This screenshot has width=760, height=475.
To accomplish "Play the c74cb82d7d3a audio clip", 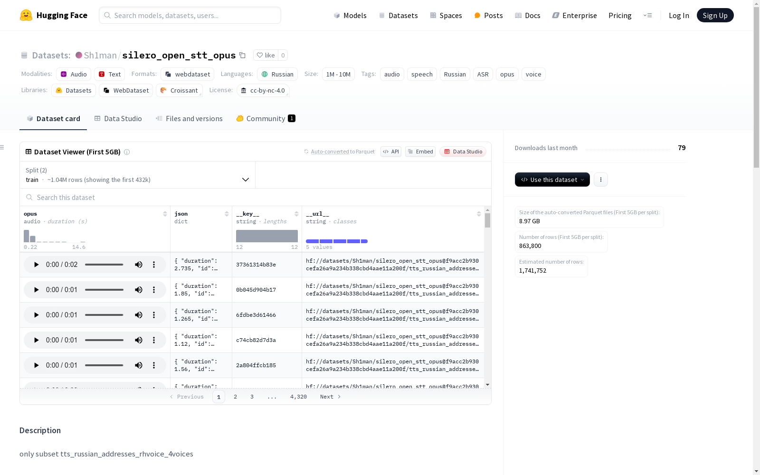I will pos(36,340).
